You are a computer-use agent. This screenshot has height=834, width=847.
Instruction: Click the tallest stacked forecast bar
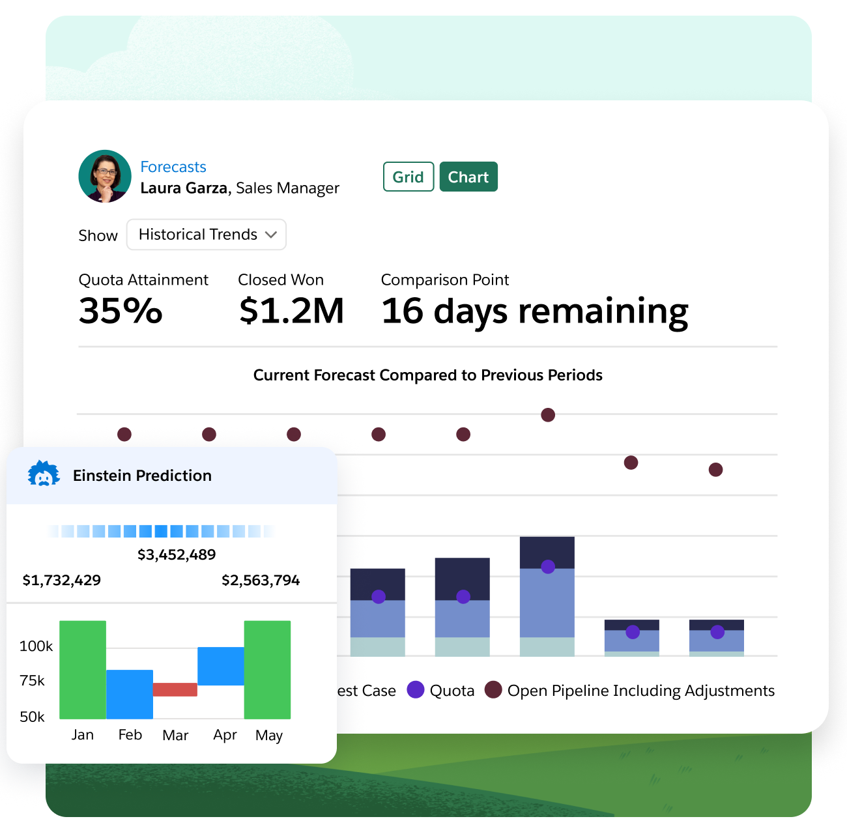pyautogui.click(x=547, y=596)
